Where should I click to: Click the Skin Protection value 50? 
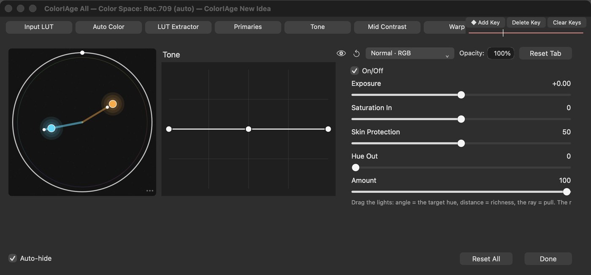(x=567, y=132)
